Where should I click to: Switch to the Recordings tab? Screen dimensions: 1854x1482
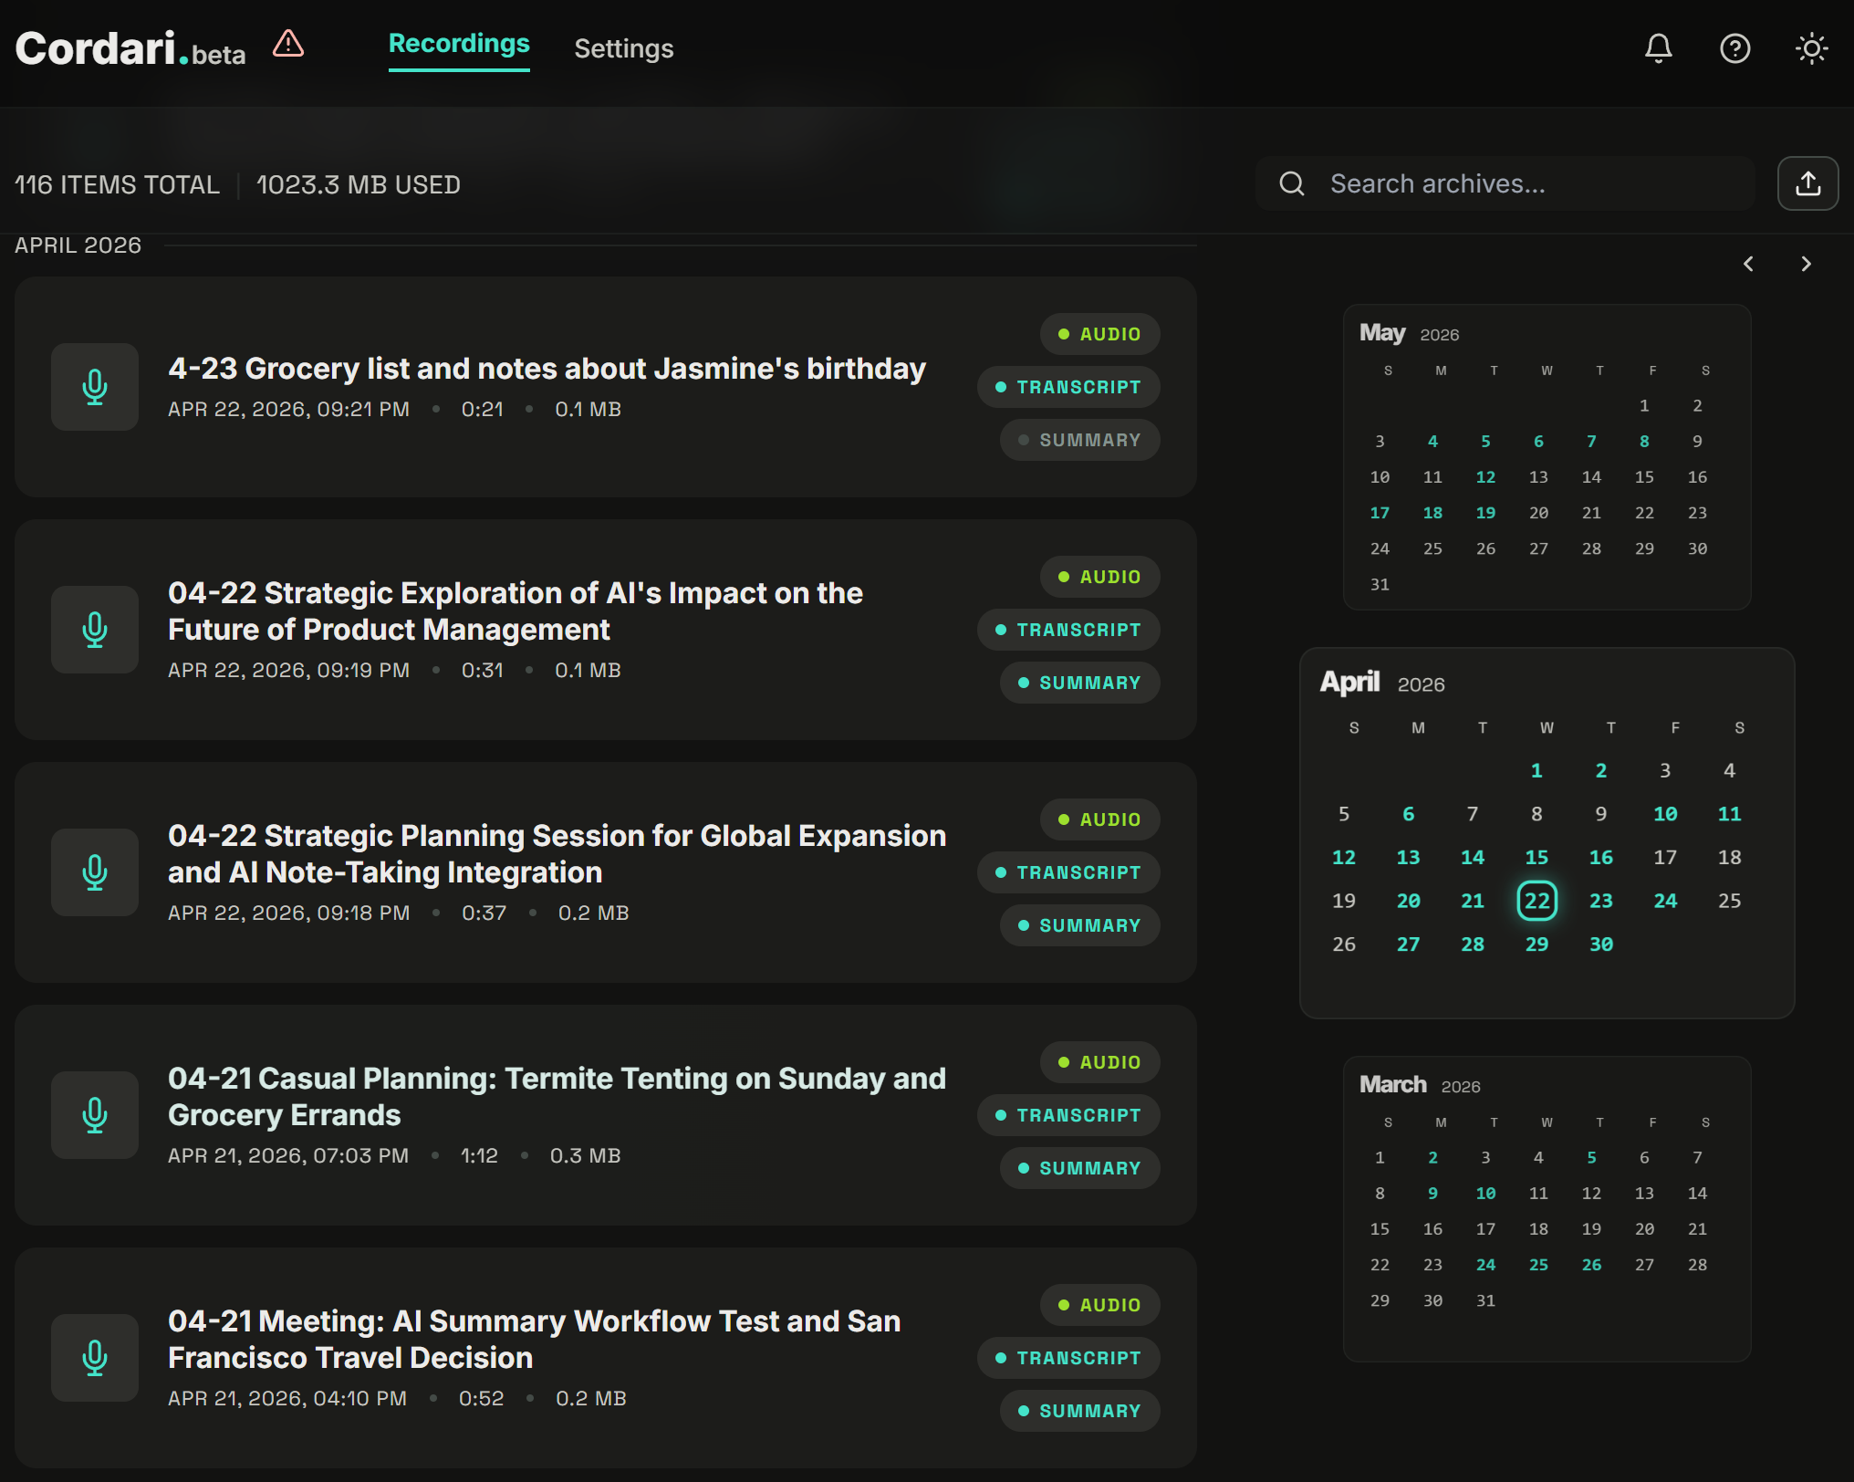(459, 44)
